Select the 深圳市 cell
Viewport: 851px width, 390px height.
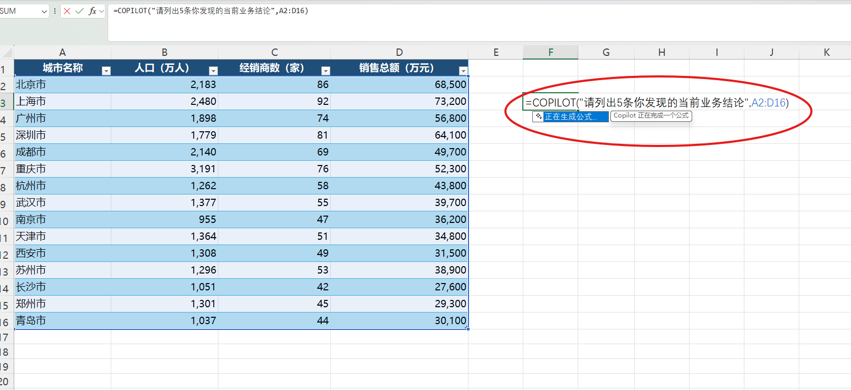(62, 135)
